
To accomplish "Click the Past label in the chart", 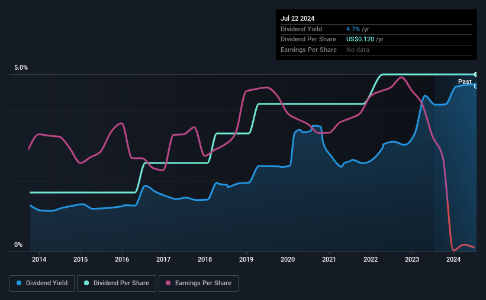I will 465,81.
